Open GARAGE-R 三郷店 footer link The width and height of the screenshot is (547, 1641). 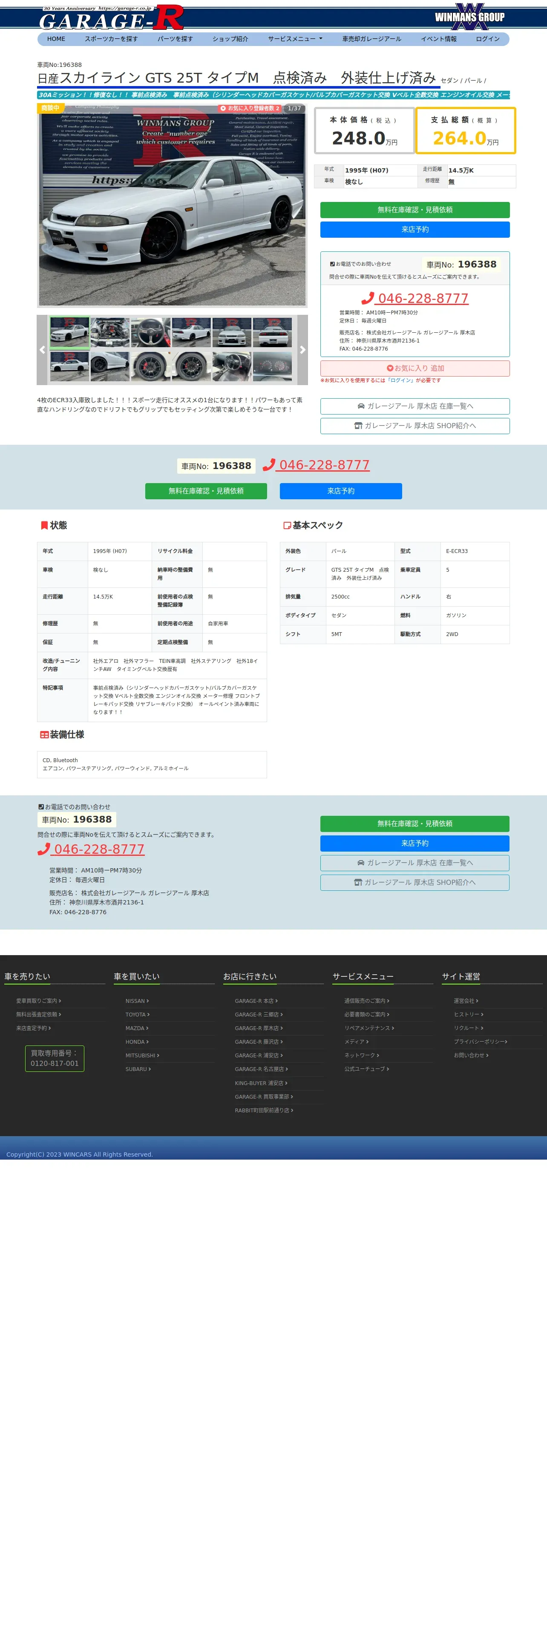[x=259, y=1014]
